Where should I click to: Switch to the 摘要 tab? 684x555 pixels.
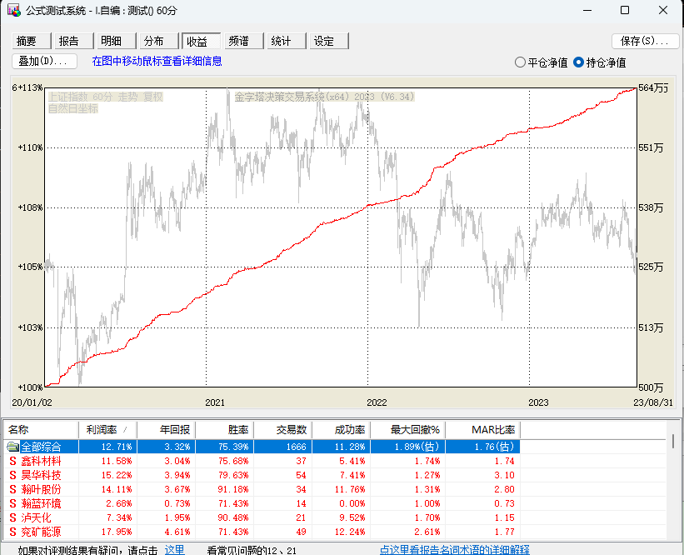coord(32,41)
